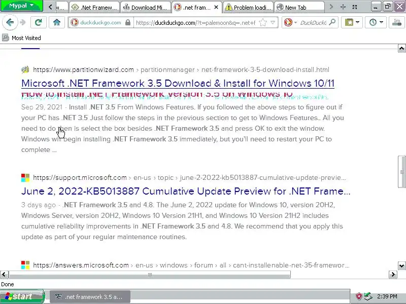
Task: Click horizontal scrollbar right arrow
Action: (393, 274)
